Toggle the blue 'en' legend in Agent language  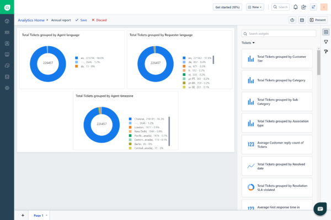(x=89, y=58)
